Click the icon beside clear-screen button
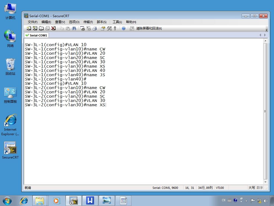 click(132, 28)
